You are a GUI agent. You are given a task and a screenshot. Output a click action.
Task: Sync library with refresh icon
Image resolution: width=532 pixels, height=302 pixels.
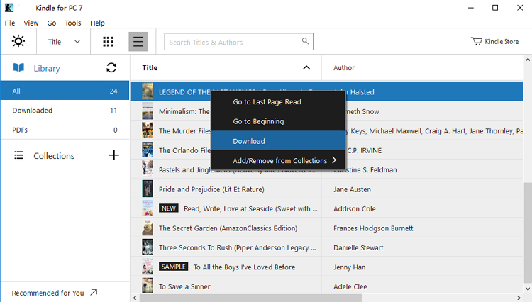(111, 67)
